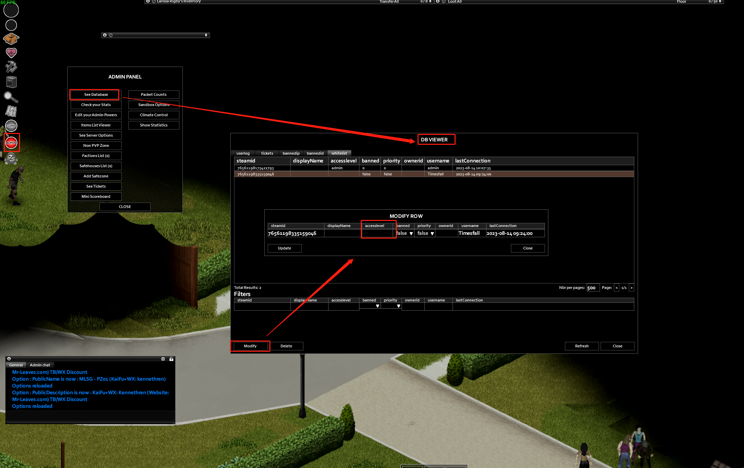Open the map icon in sidebar
Screen dimensions: 744x468
pyautogui.click(x=11, y=111)
